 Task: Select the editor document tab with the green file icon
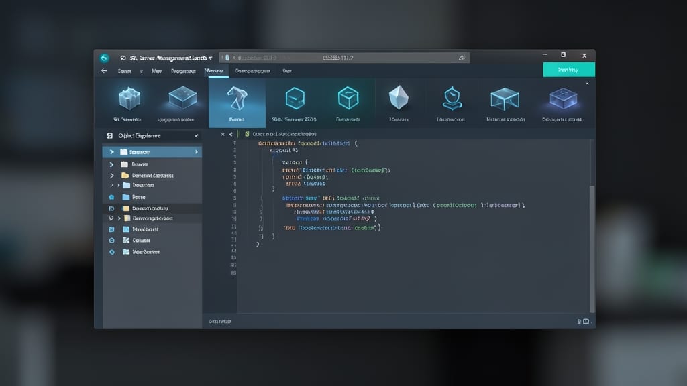(x=281, y=134)
